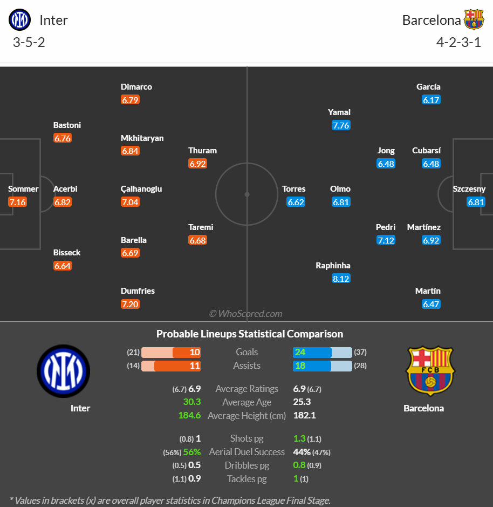Click the large Barcelona crest in comparison
Viewport: 493px width, 507px height.
(x=430, y=371)
